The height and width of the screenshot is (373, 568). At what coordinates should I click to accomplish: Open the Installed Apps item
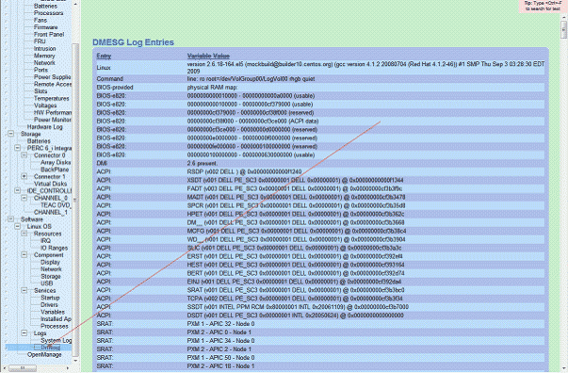tap(56, 319)
